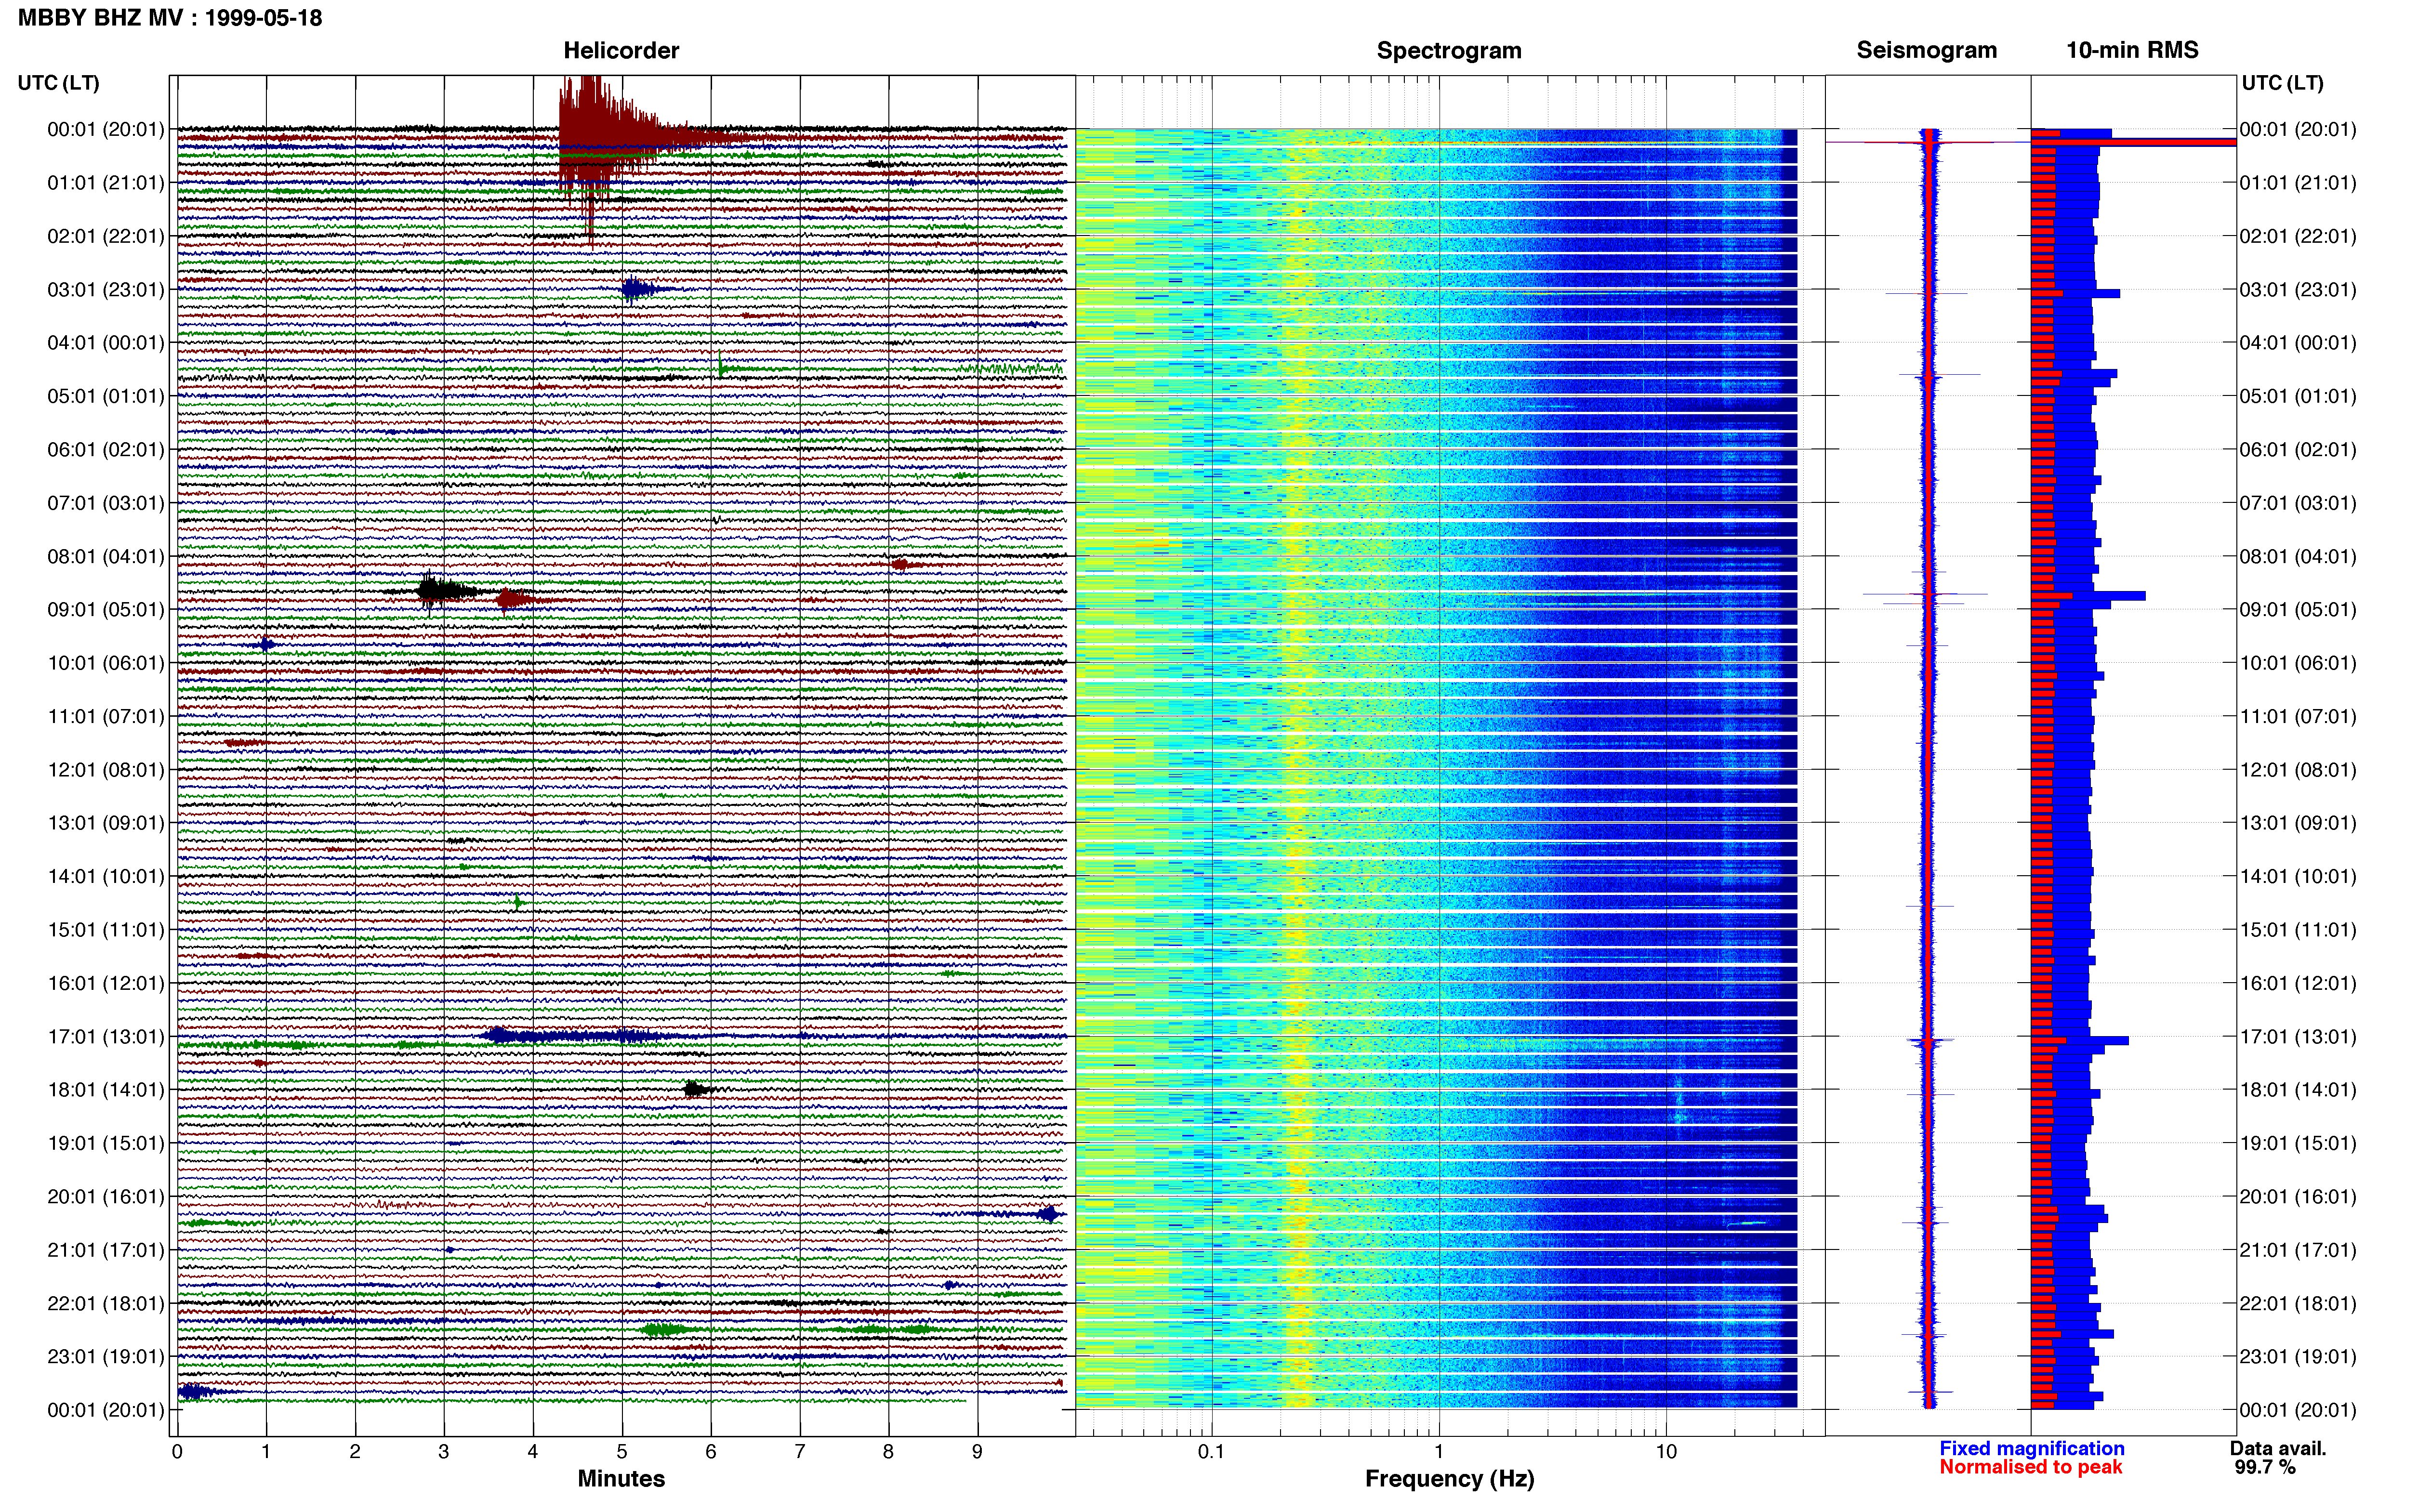Click the Data avail. label
Screen dimensions: 2418x1512
point(2278,1449)
